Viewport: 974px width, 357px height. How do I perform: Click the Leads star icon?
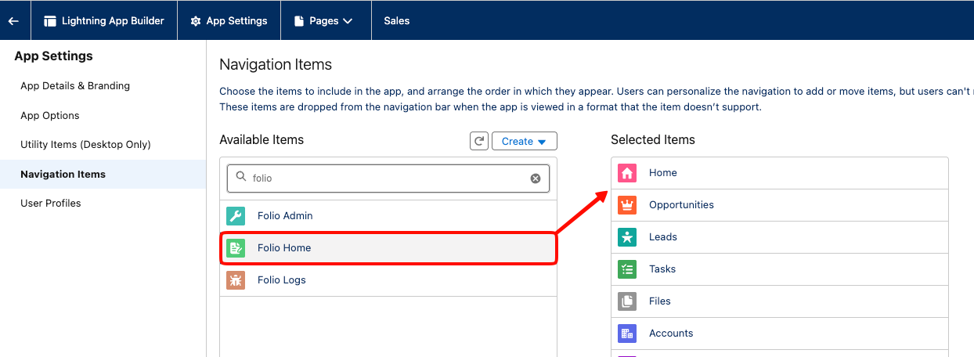coord(627,237)
